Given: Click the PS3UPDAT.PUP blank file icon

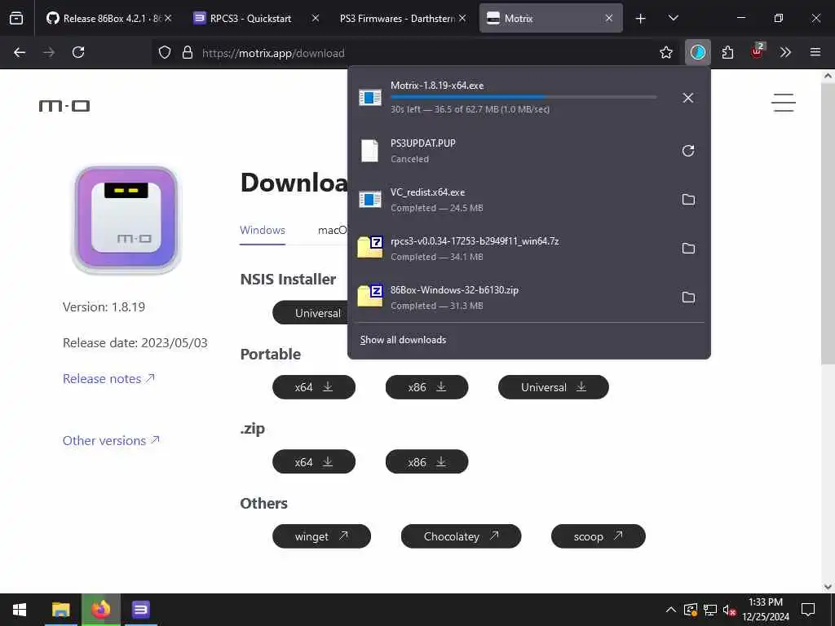Looking at the screenshot, I should click(369, 151).
